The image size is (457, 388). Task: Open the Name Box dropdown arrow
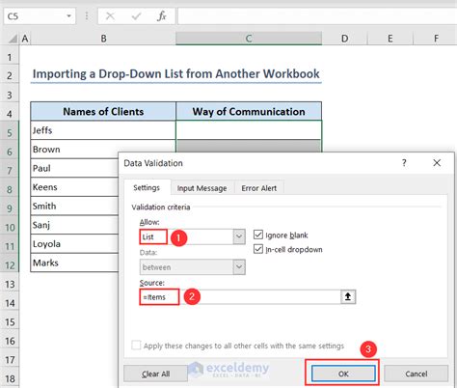coord(68,15)
